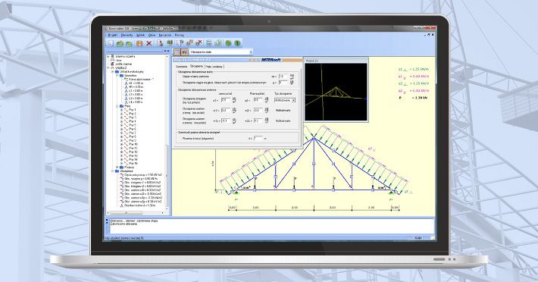The height and width of the screenshot is (282, 538).
Task: Click the bottom output message panel text
Action: [134, 222]
